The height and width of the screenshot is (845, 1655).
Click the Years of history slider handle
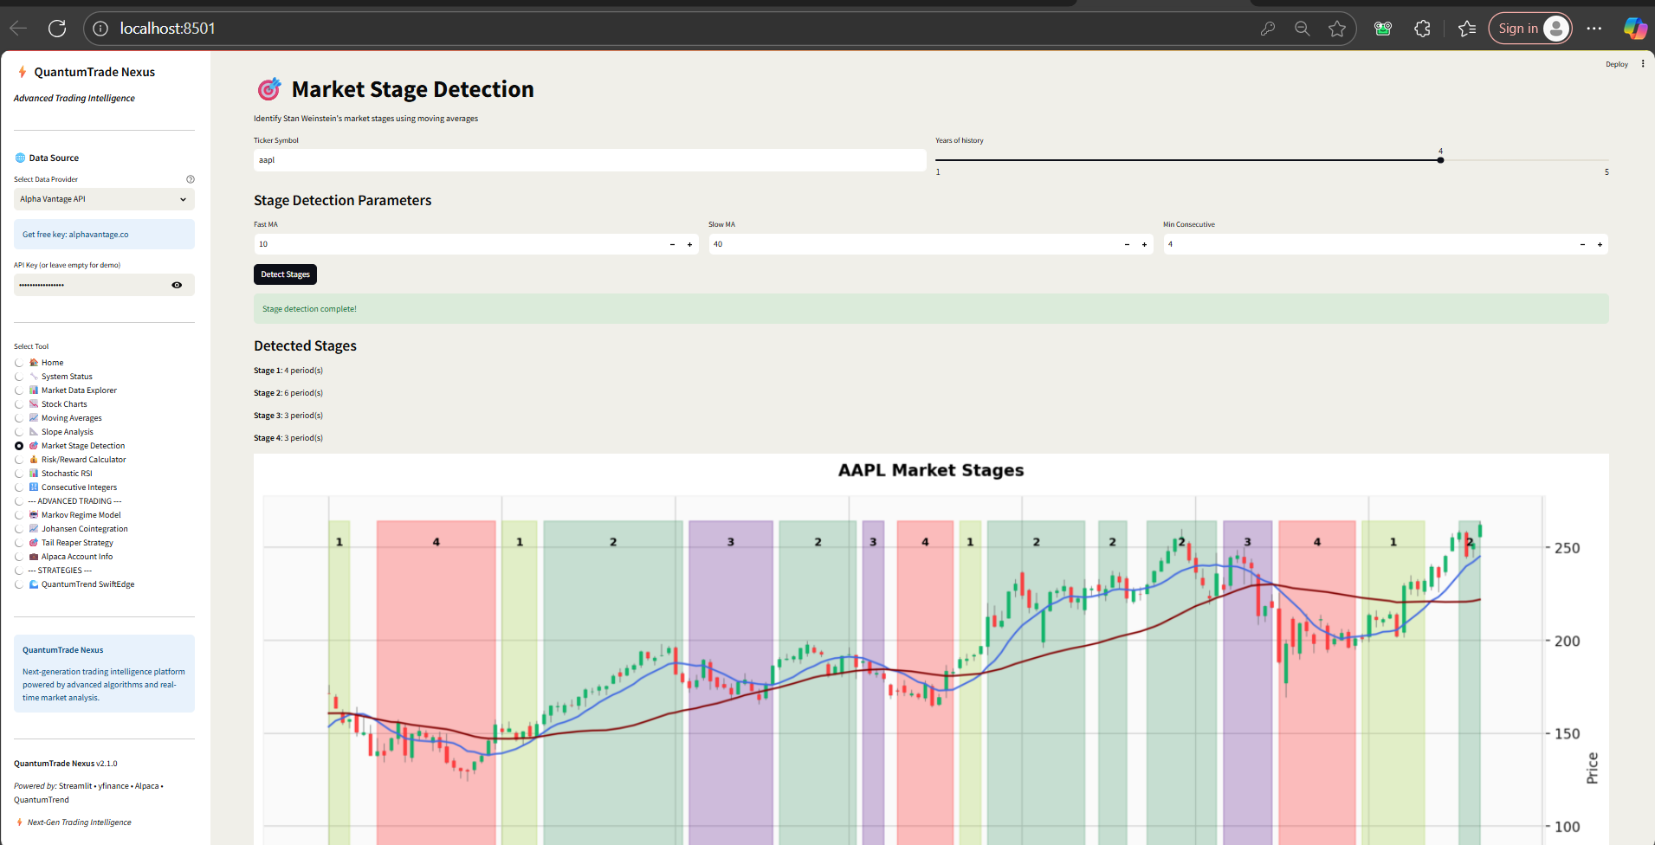coord(1440,160)
